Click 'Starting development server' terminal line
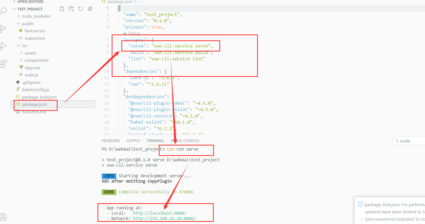425x224 pixels. point(155,176)
